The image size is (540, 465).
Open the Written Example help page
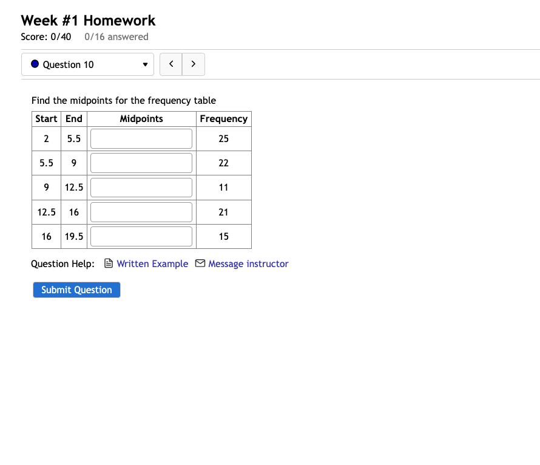pyautogui.click(x=152, y=263)
